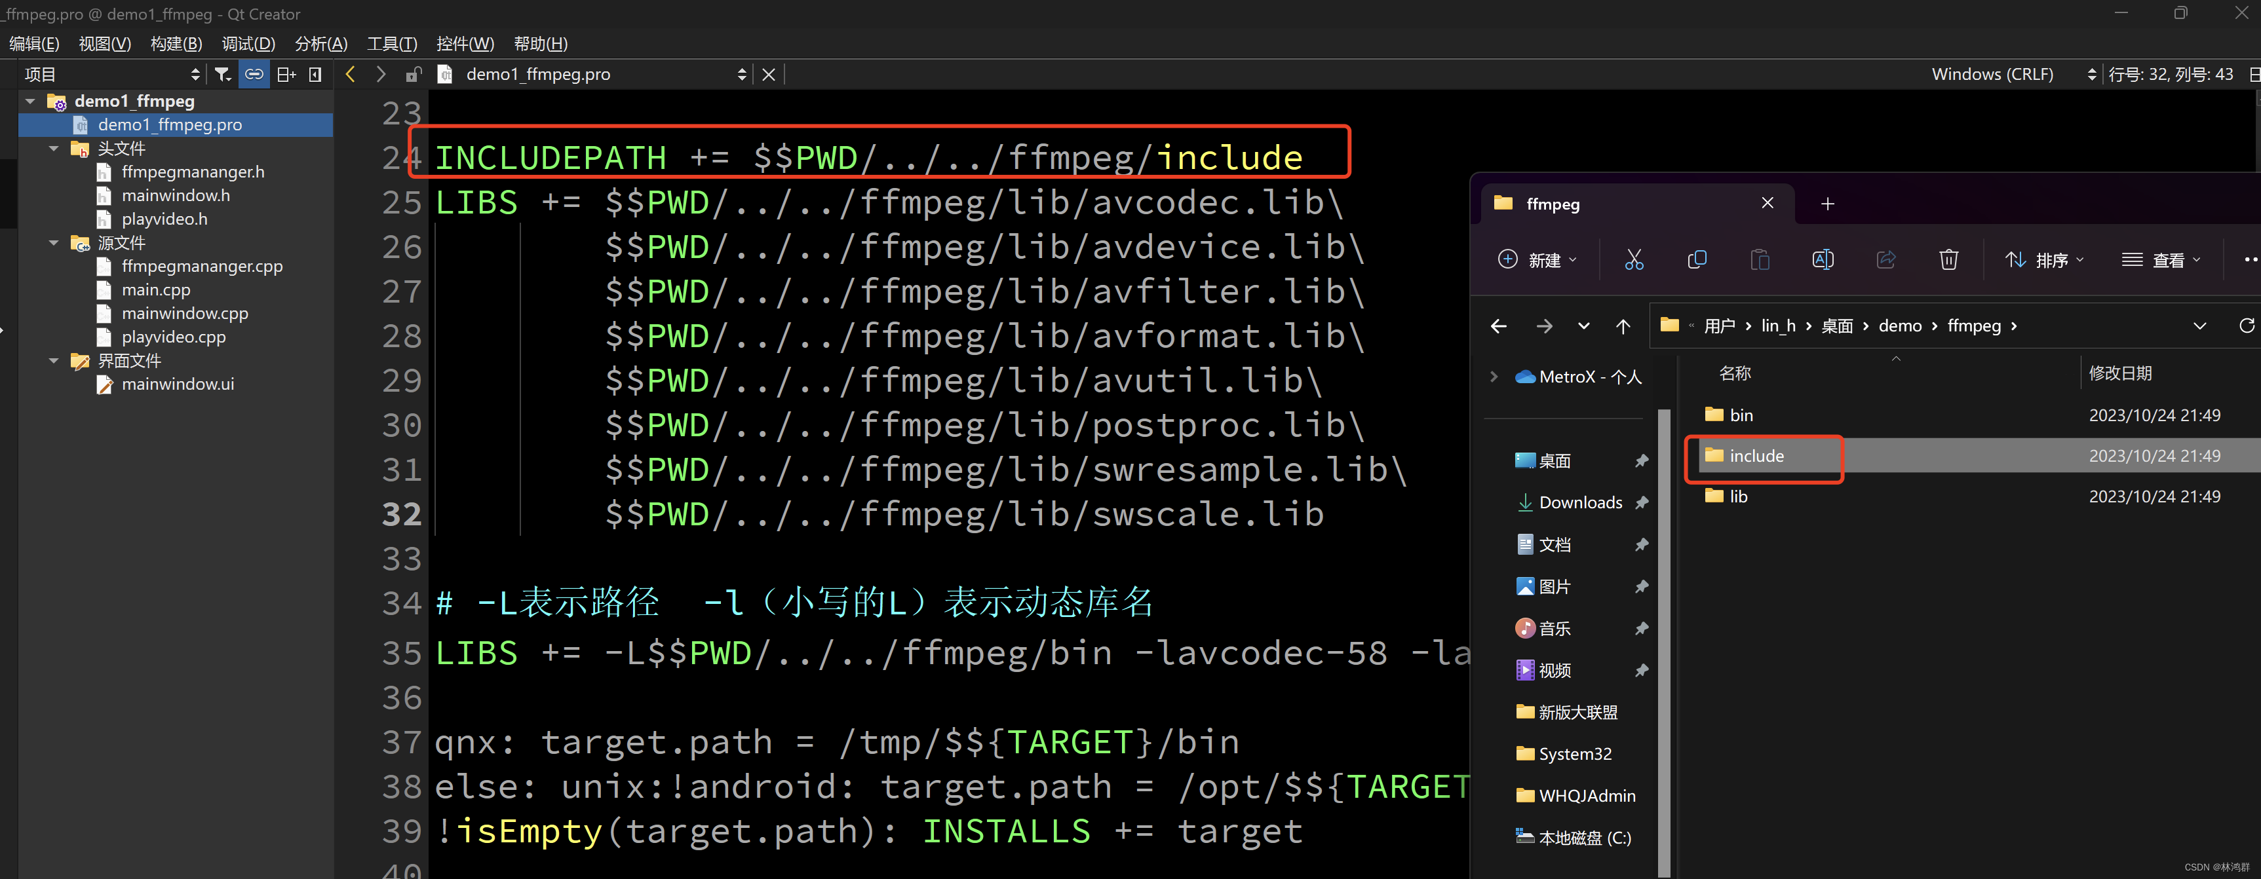Click the Explorer refresh icon

tap(2247, 326)
